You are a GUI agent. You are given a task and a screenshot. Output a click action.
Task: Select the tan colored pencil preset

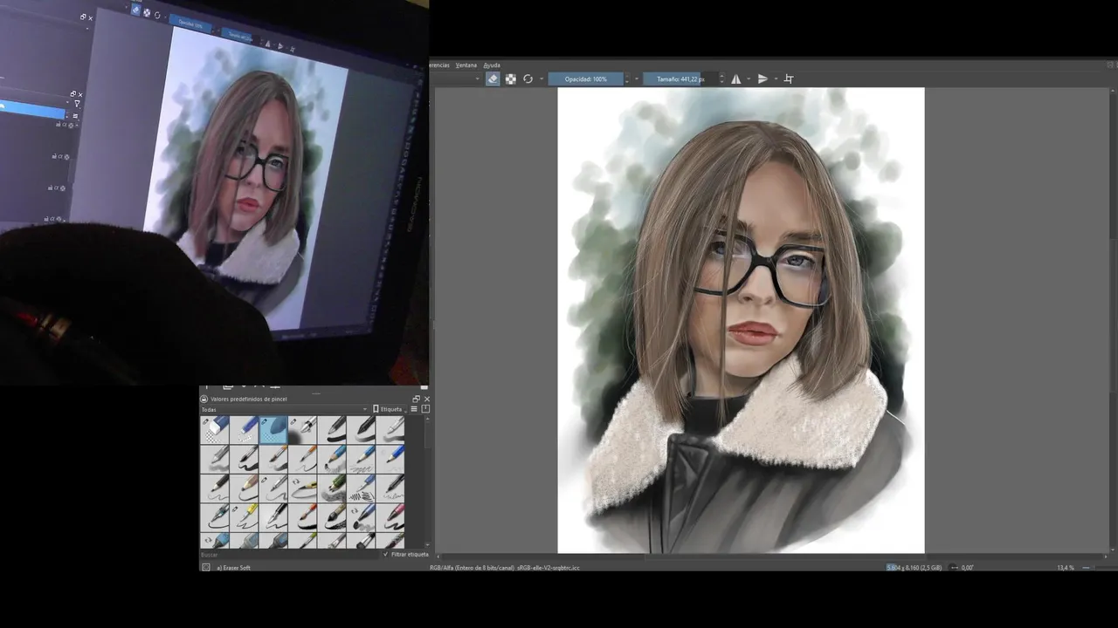pos(244,487)
